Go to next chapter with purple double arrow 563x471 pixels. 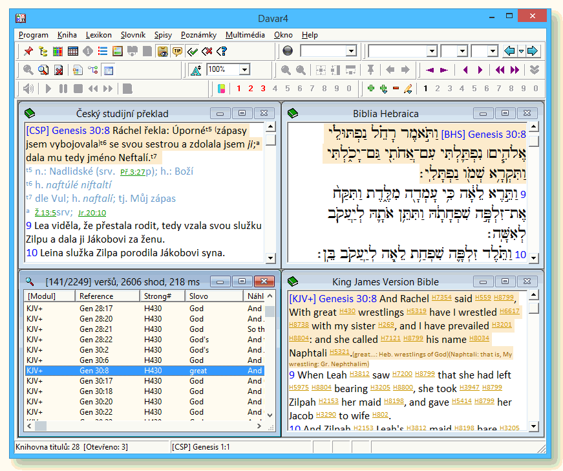[x=515, y=70]
